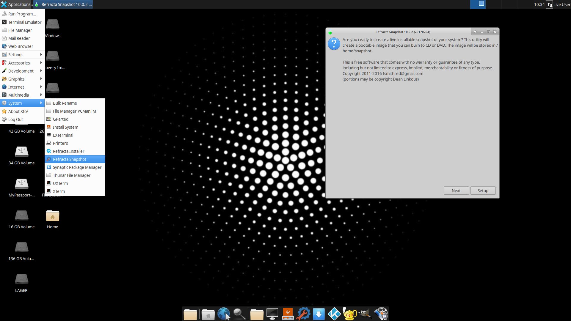The width and height of the screenshot is (571, 321).
Task: Open the Bulk Rename utility
Action: (65, 103)
